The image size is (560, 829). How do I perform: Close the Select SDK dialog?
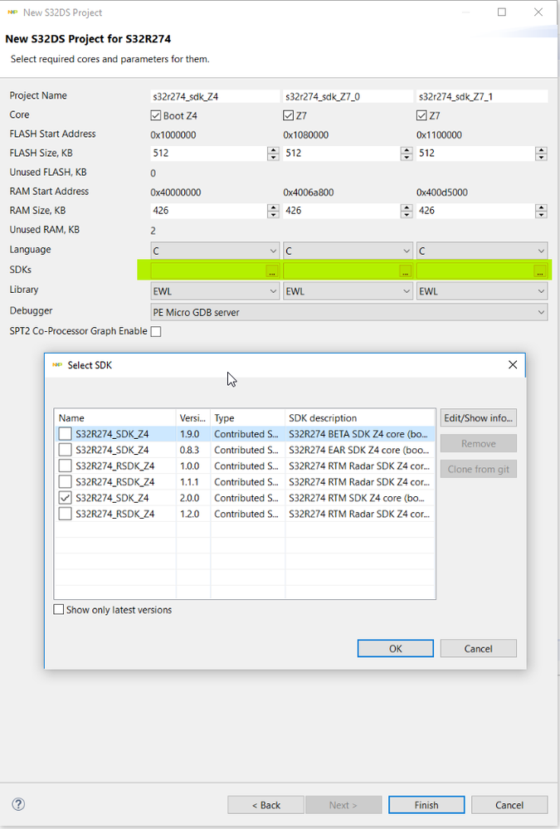[x=513, y=365]
